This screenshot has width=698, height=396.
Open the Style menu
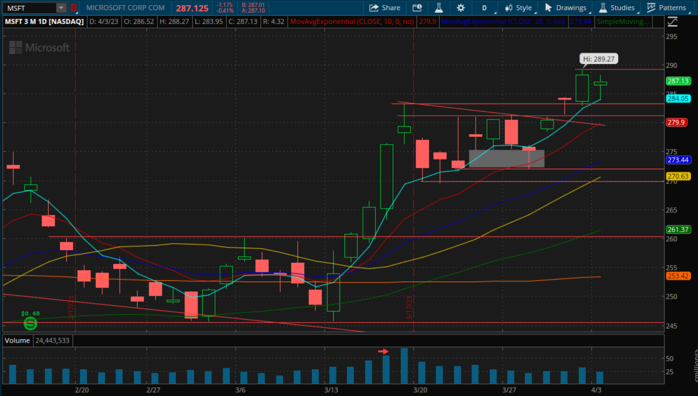tap(518, 8)
